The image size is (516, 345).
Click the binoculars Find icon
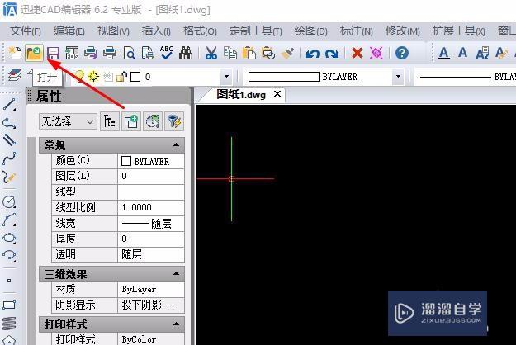[186, 53]
